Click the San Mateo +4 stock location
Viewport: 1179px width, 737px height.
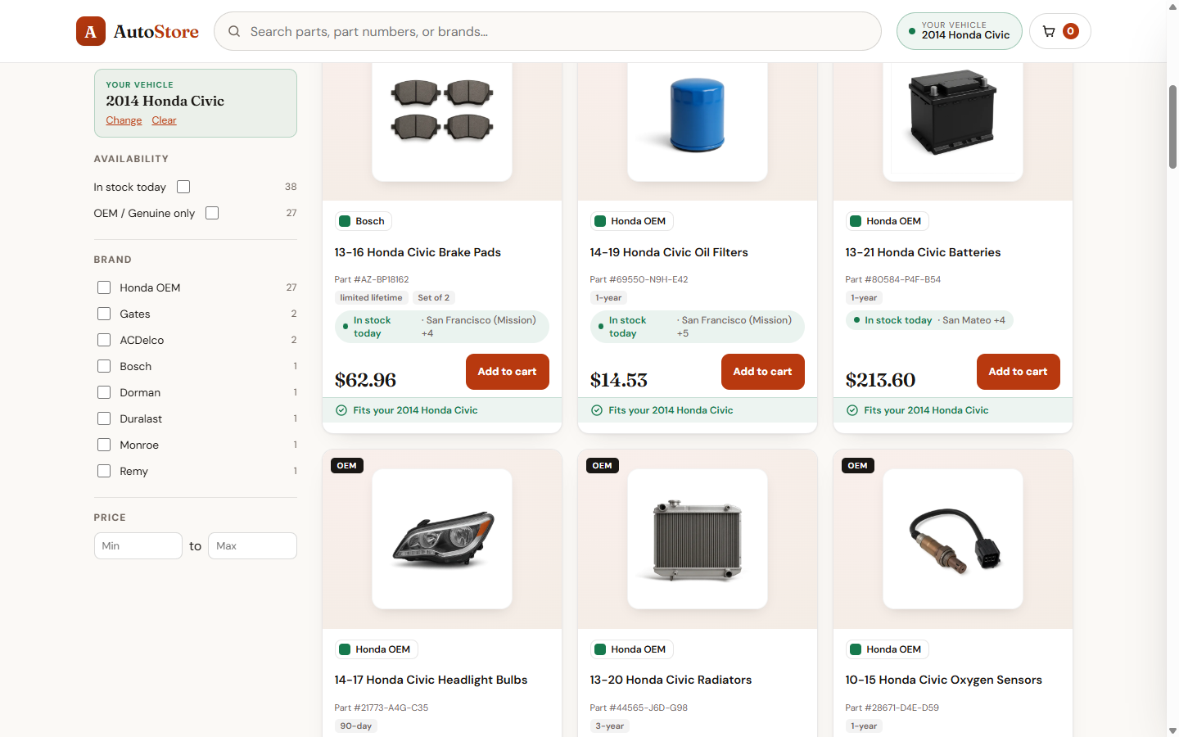pyautogui.click(x=973, y=320)
